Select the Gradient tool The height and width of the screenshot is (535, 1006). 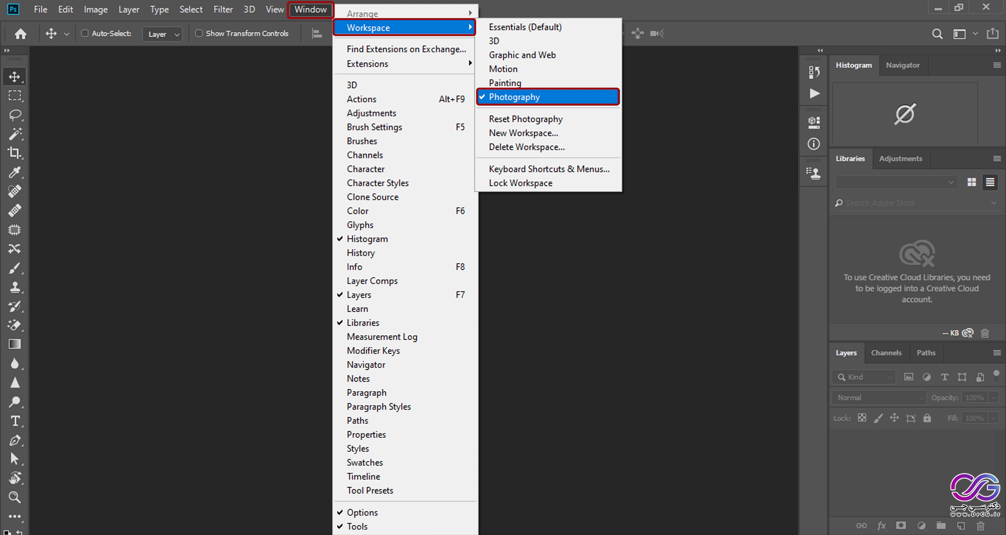point(14,344)
